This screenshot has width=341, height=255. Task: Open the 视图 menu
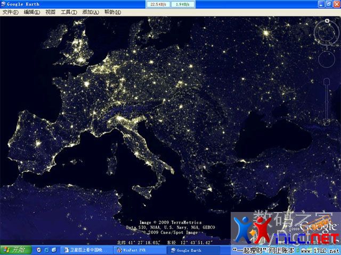pyautogui.click(x=50, y=12)
